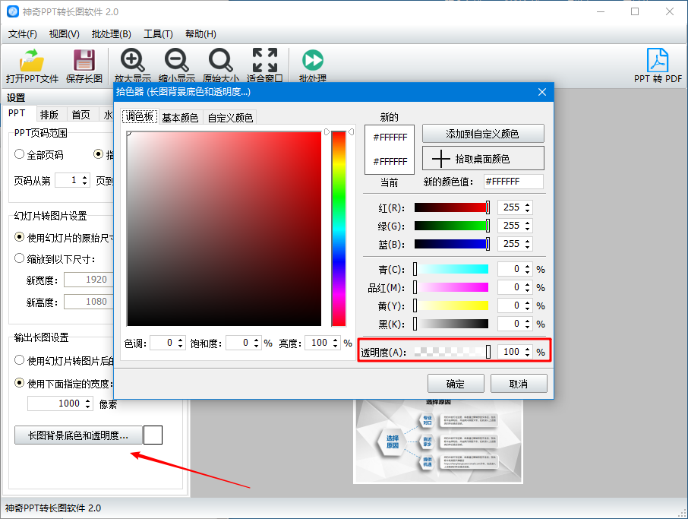Adjust the transparency (A) percentage stepper
The height and width of the screenshot is (519, 688).
(x=528, y=352)
